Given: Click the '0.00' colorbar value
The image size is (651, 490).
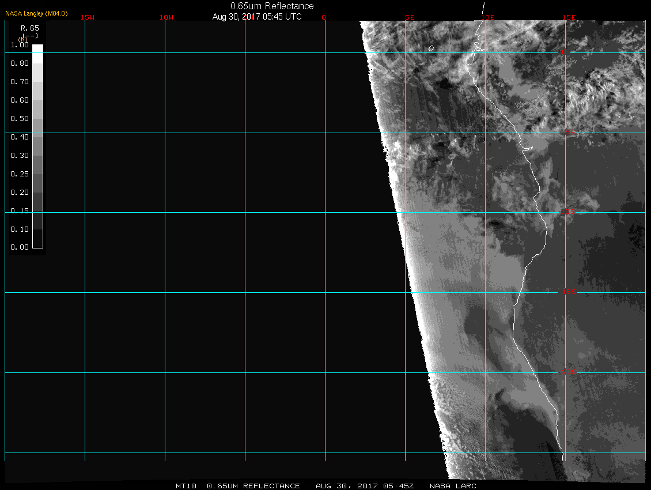Looking at the screenshot, I should coord(20,247).
